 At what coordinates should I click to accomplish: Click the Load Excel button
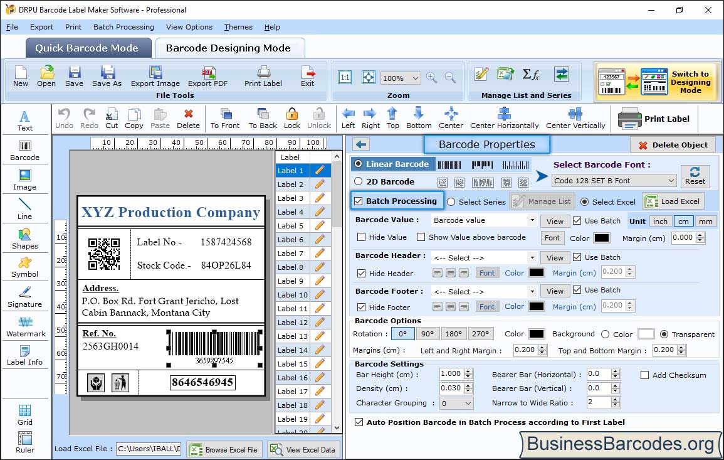point(673,201)
